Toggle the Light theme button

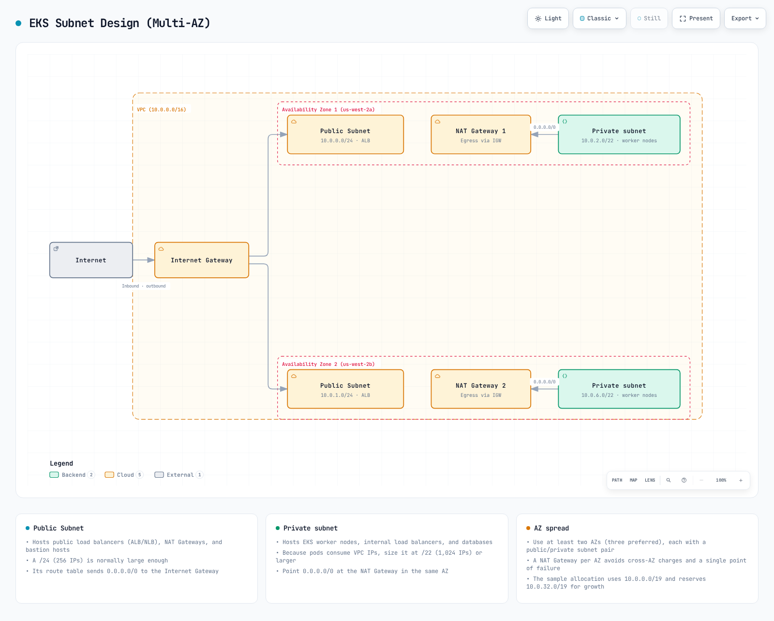(x=548, y=18)
